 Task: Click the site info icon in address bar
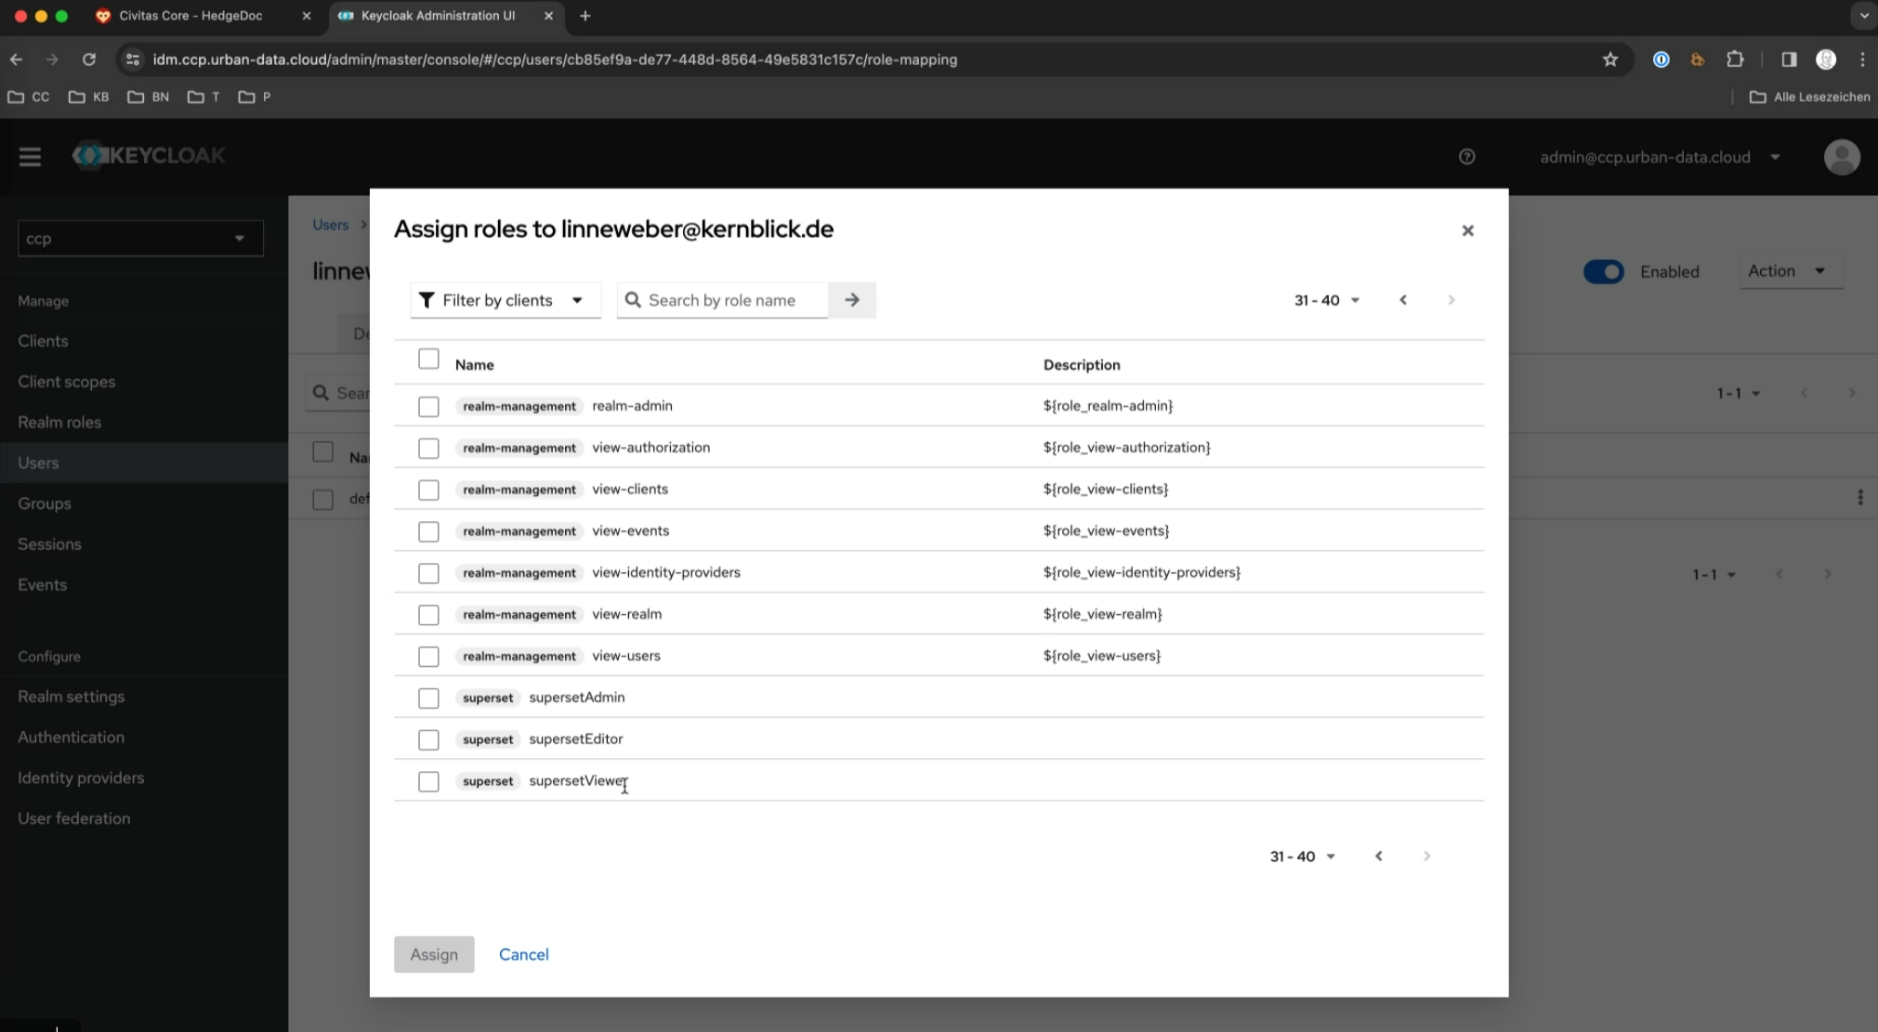(x=133, y=59)
